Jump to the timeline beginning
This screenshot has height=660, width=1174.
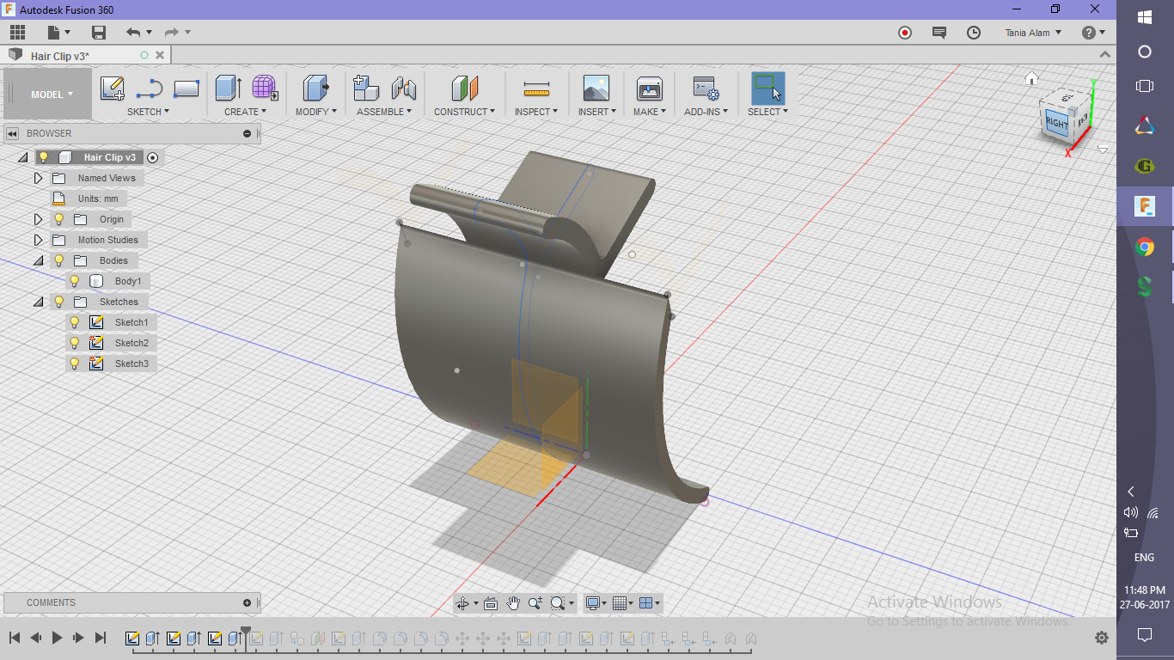[15, 638]
